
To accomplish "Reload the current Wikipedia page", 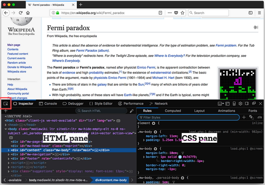I will [21, 13].
